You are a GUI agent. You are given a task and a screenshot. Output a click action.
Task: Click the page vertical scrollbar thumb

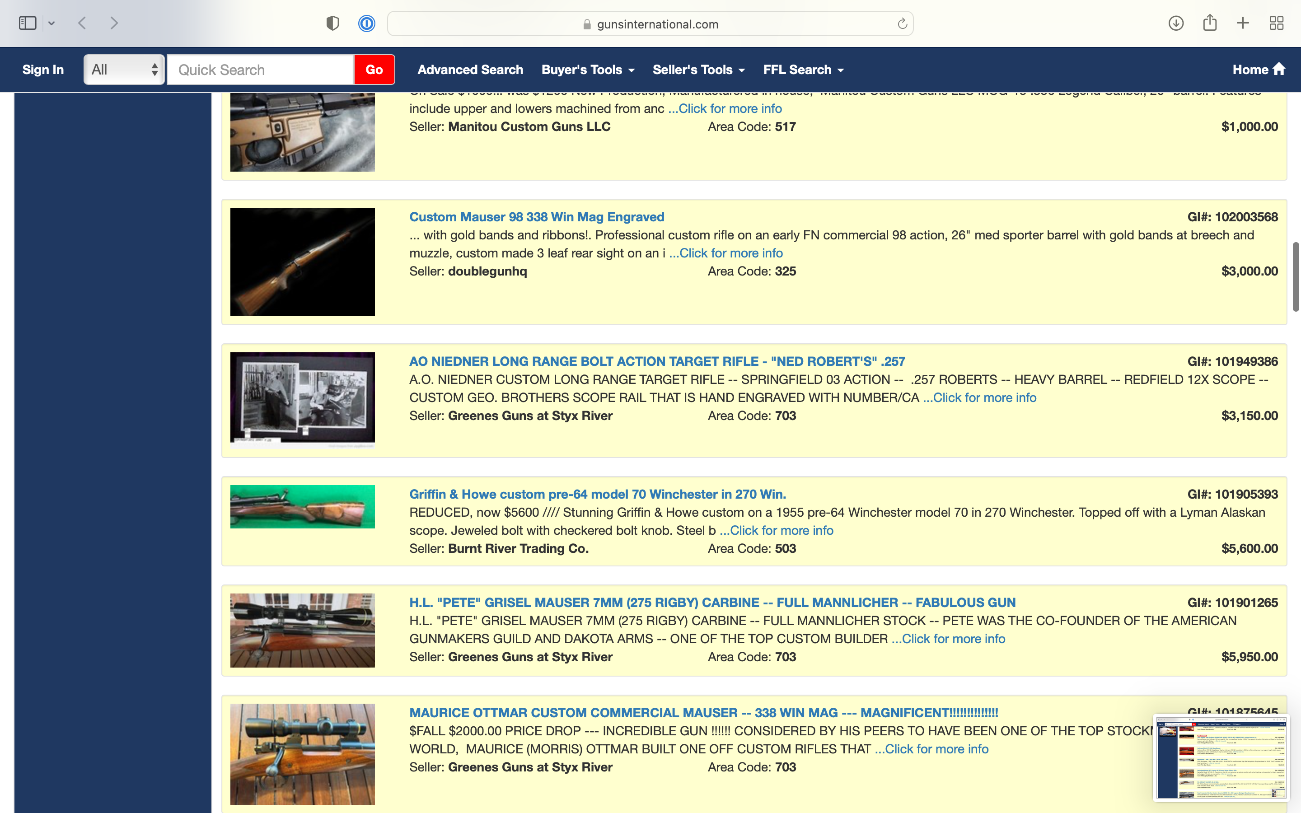click(1296, 277)
